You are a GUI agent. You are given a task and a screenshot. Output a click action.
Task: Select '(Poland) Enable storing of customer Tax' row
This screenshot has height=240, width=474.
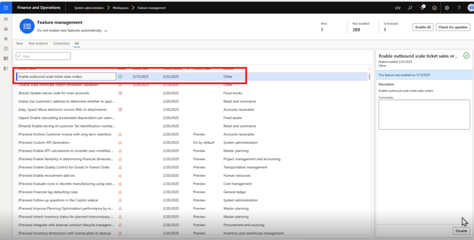[193, 126]
